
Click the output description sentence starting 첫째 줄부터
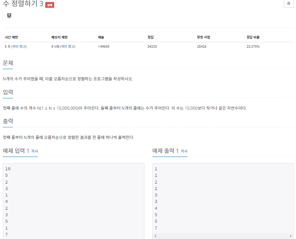tap(68, 137)
